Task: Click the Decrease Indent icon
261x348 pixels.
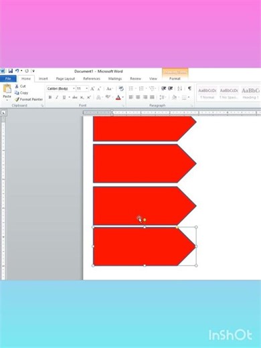Action: (x=163, y=88)
